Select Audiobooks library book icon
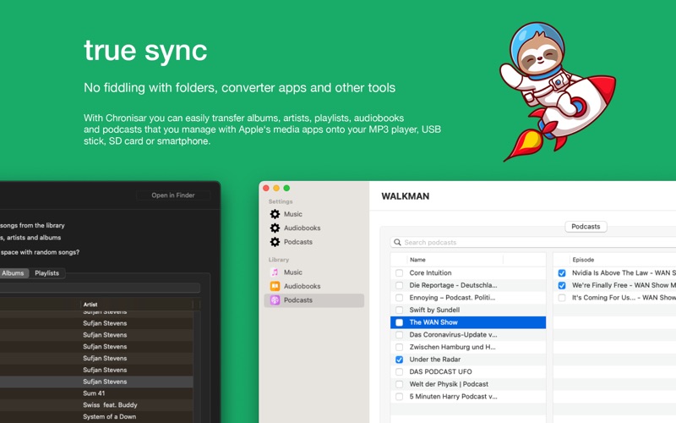 click(275, 286)
